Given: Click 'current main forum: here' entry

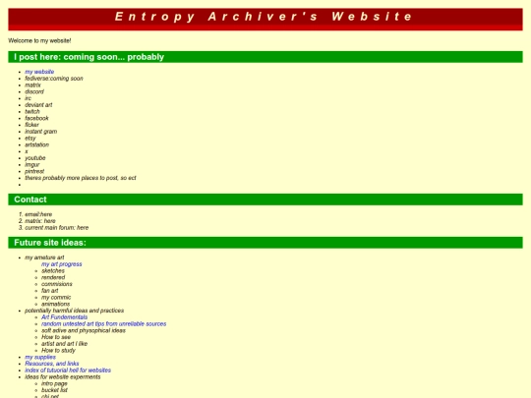Looking at the screenshot, I should [57, 227].
